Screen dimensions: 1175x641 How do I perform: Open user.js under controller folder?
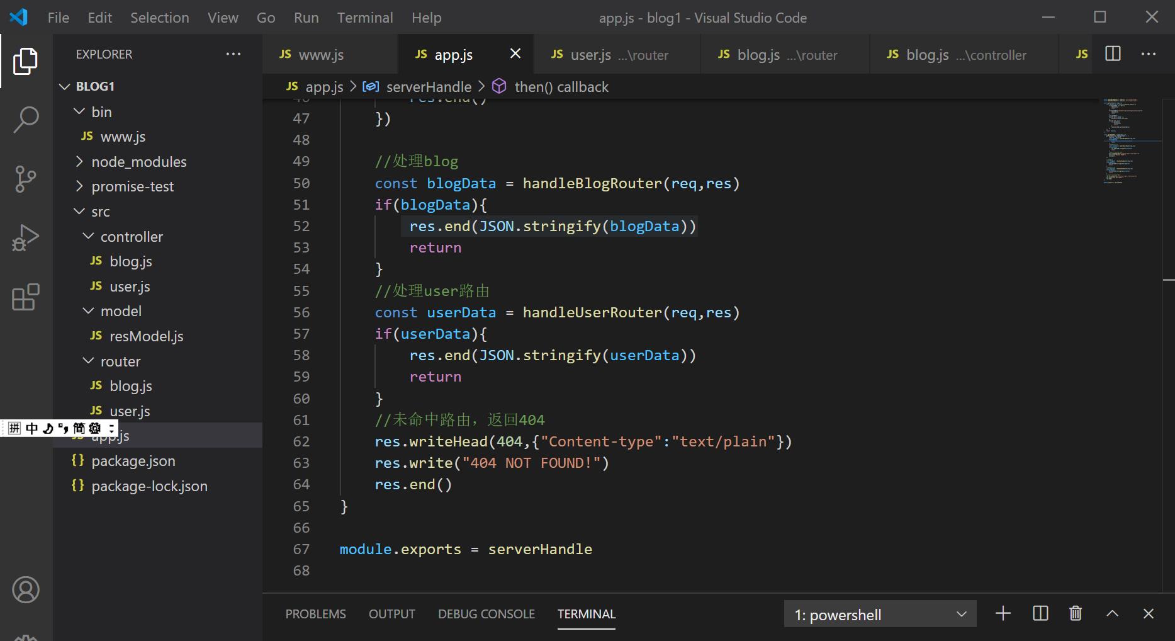[x=157, y=286]
